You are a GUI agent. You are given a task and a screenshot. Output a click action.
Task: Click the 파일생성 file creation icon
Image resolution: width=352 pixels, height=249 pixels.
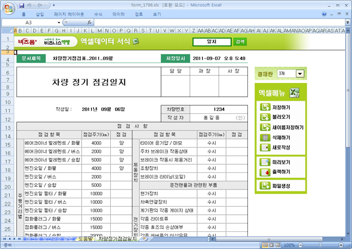pyautogui.click(x=265, y=186)
